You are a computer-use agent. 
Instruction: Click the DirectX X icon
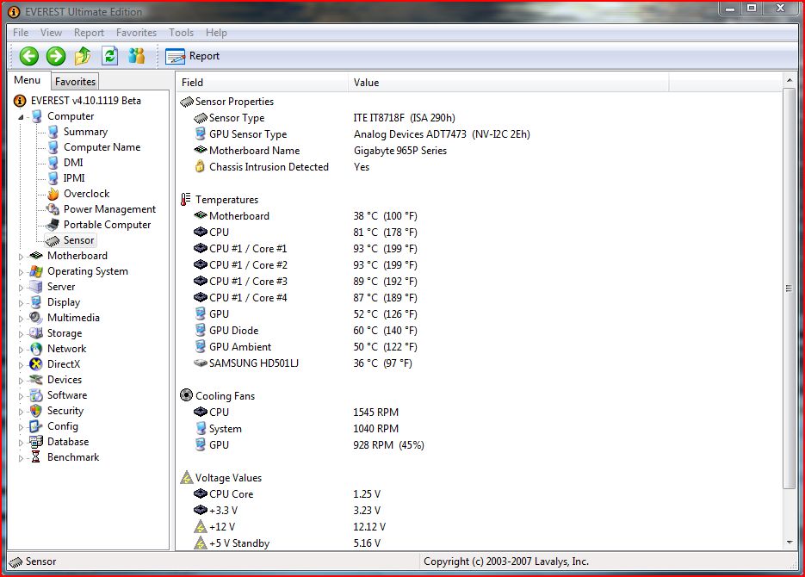click(x=36, y=364)
